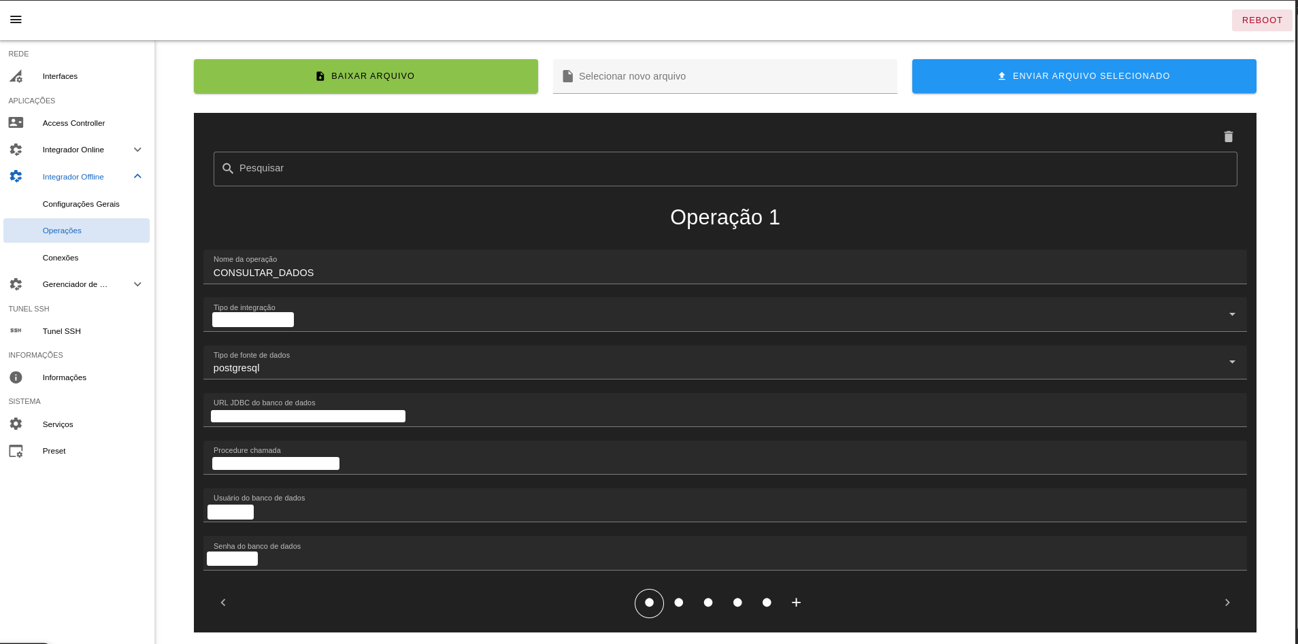Go to next operation with right chevron
Screen dimensions: 1298x644
coord(1227,603)
